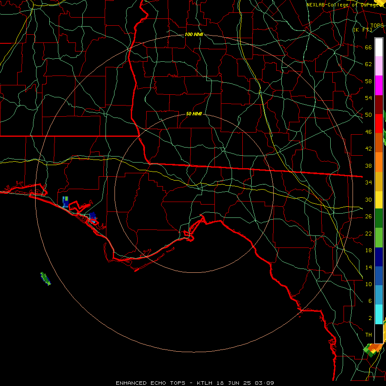Viewport: 386px width, 386px height.
Task: Click the bright yellow legend color band
Action: (379, 199)
